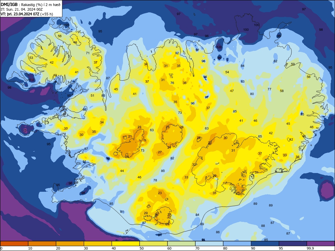The height and width of the screenshot is (251, 335).
Task: Click the dark navy 95–99.9 legend swatch
Action: pos(293,244)
